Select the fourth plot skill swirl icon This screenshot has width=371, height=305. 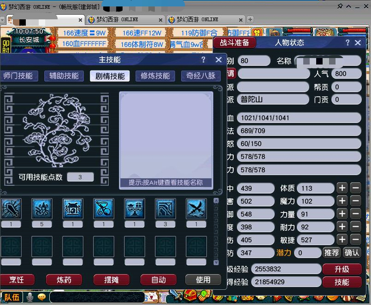[x=104, y=208]
